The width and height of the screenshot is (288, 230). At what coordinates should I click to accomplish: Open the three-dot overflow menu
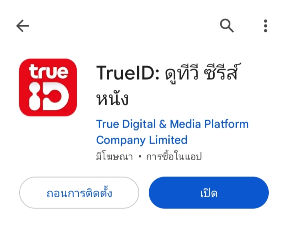[x=266, y=26]
